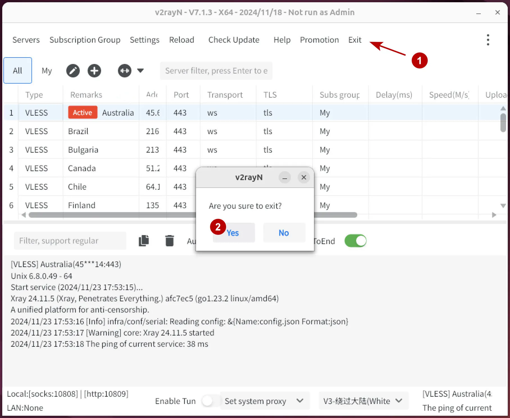Expand the dropdown arrow beside dumbbell icon

pyautogui.click(x=140, y=71)
